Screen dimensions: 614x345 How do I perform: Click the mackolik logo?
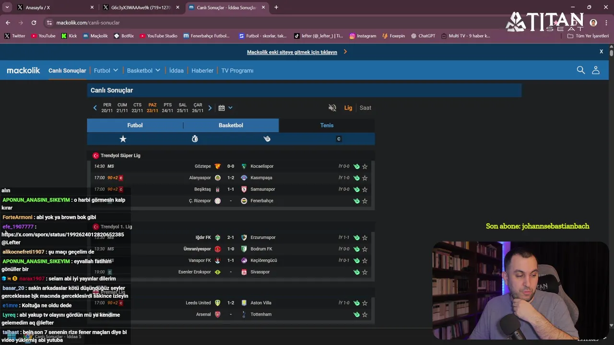(x=24, y=70)
